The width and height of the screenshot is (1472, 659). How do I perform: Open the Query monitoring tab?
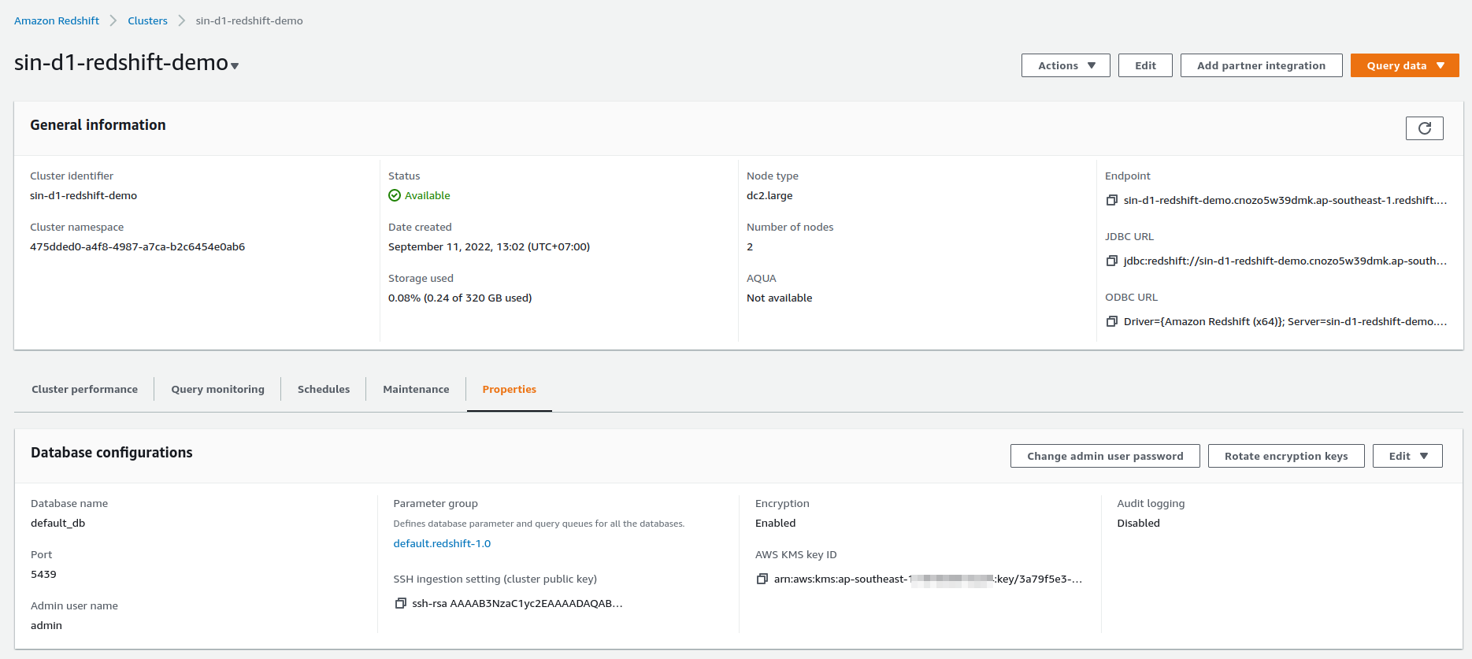point(217,389)
